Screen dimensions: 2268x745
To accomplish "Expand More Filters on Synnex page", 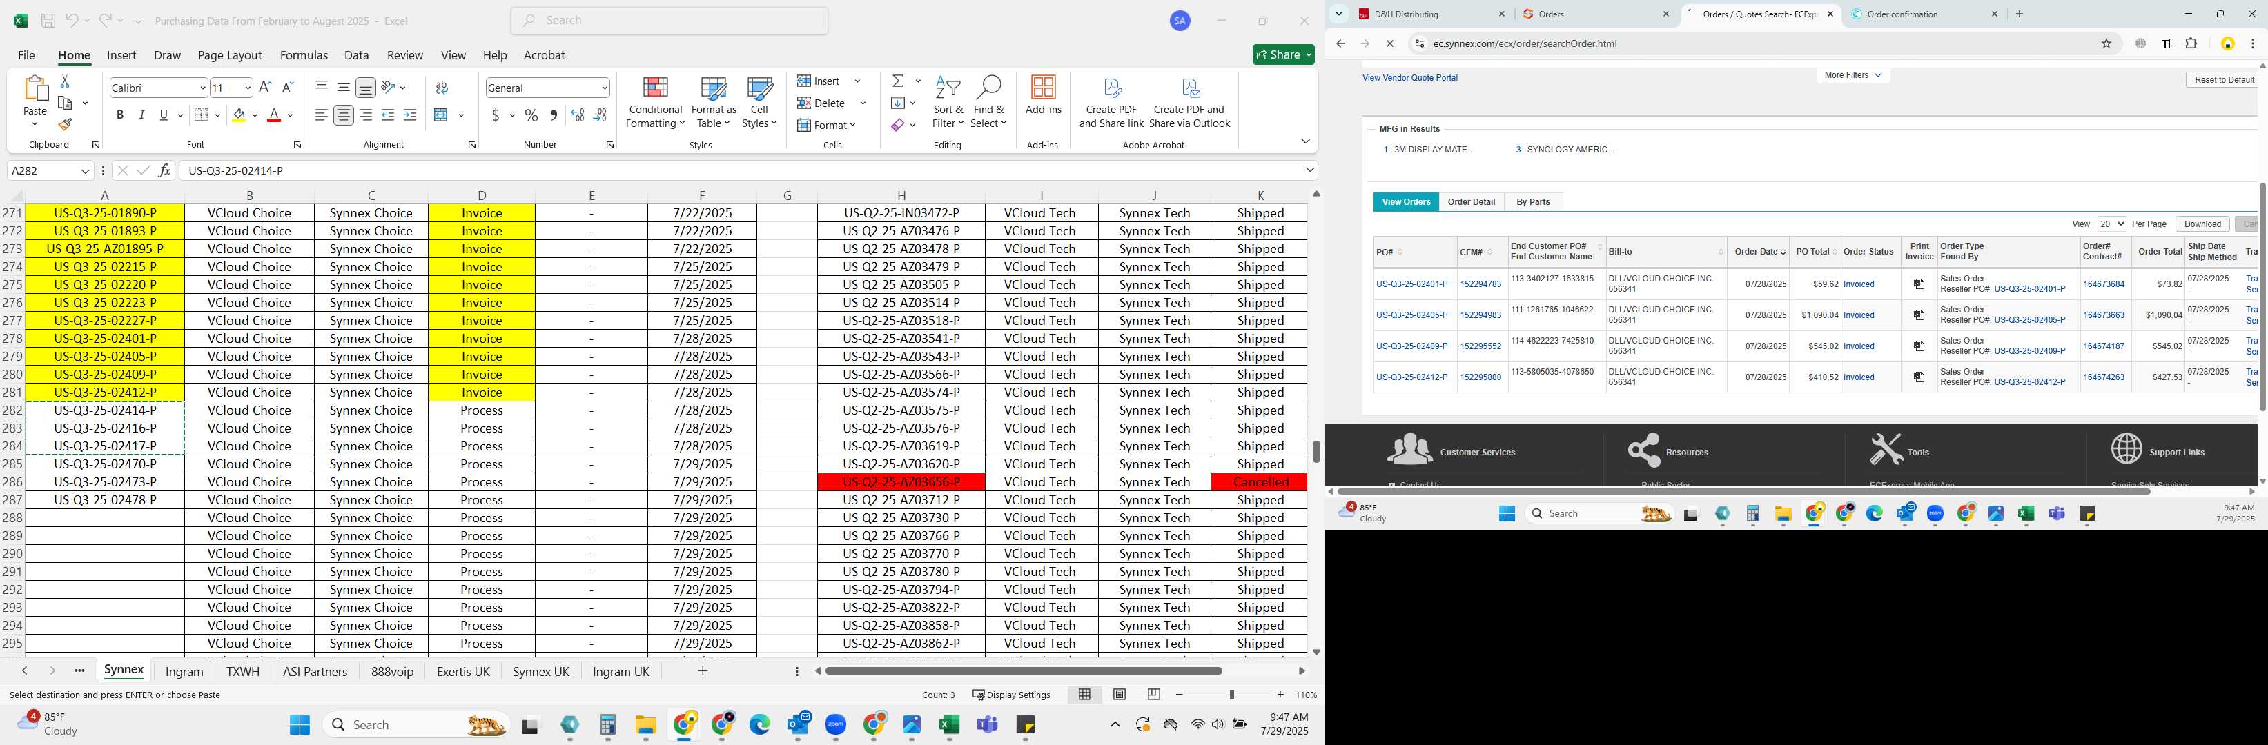I will 1852,76.
